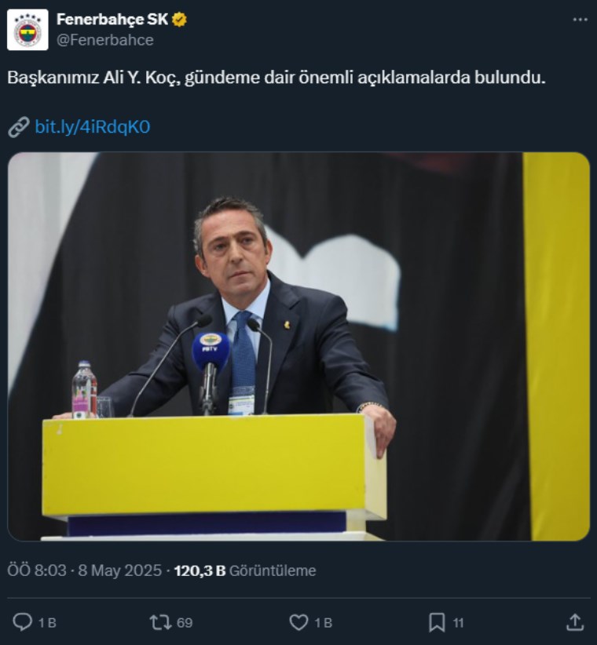The height and width of the screenshot is (645, 597).
Task: Click the tweet text about Ali Y. Koç
Action: (x=277, y=78)
